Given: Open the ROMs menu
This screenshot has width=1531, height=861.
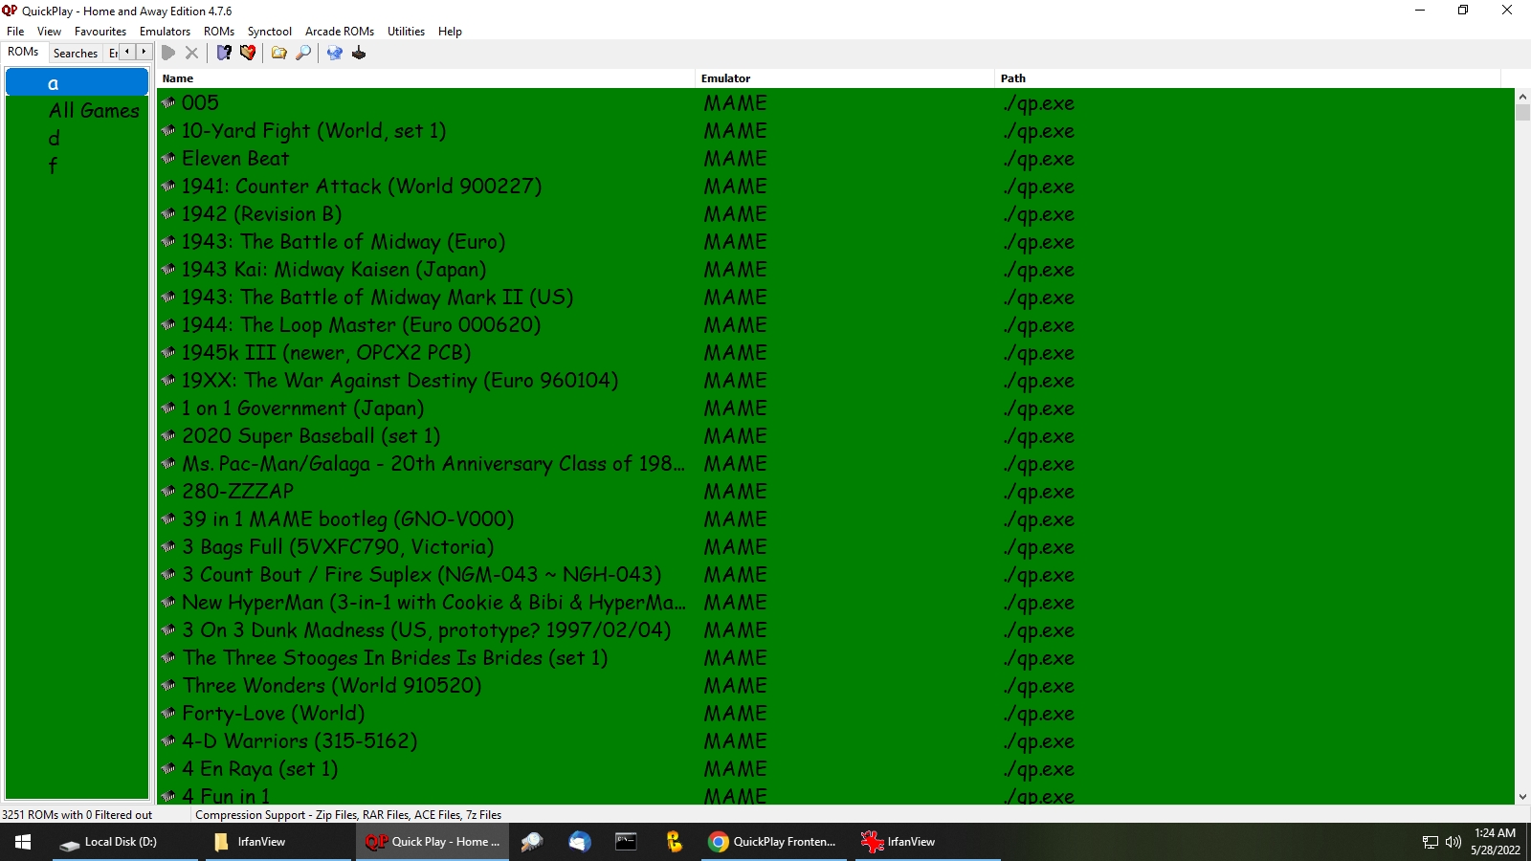Looking at the screenshot, I should pos(219,32).
